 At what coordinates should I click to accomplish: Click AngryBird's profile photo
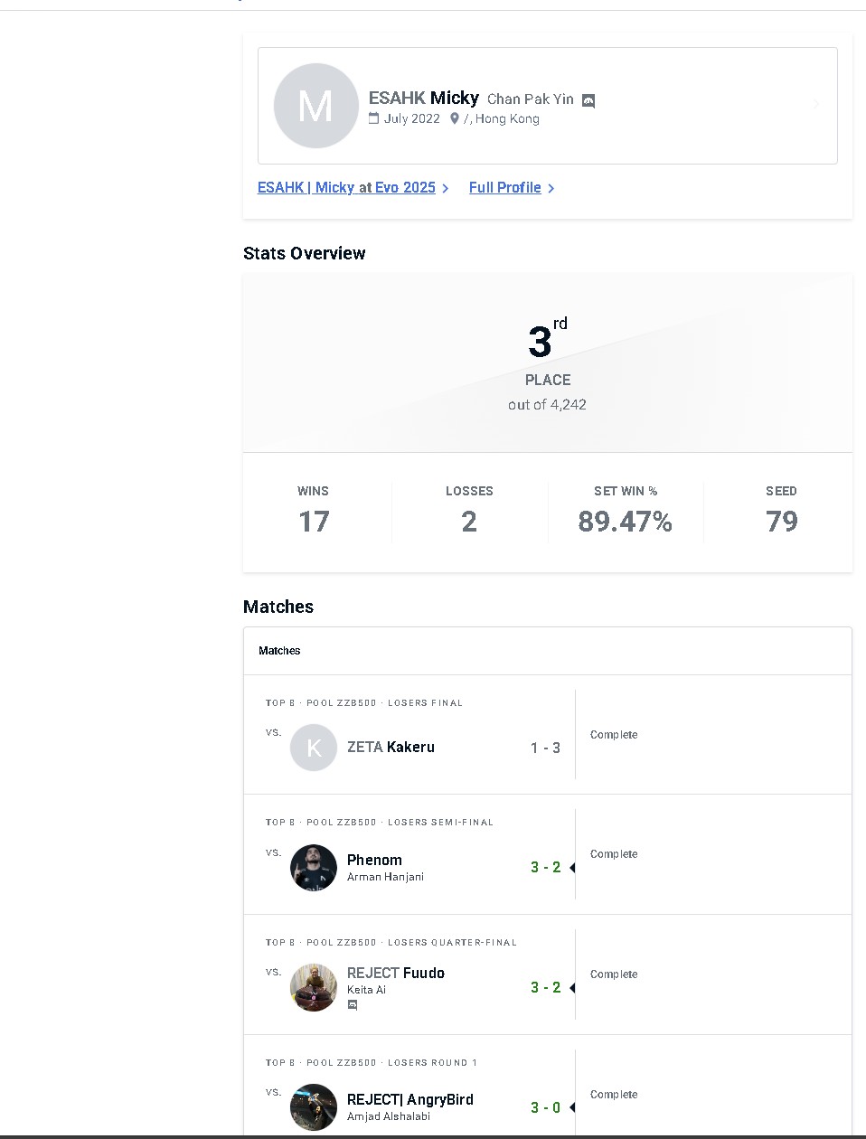(314, 1107)
